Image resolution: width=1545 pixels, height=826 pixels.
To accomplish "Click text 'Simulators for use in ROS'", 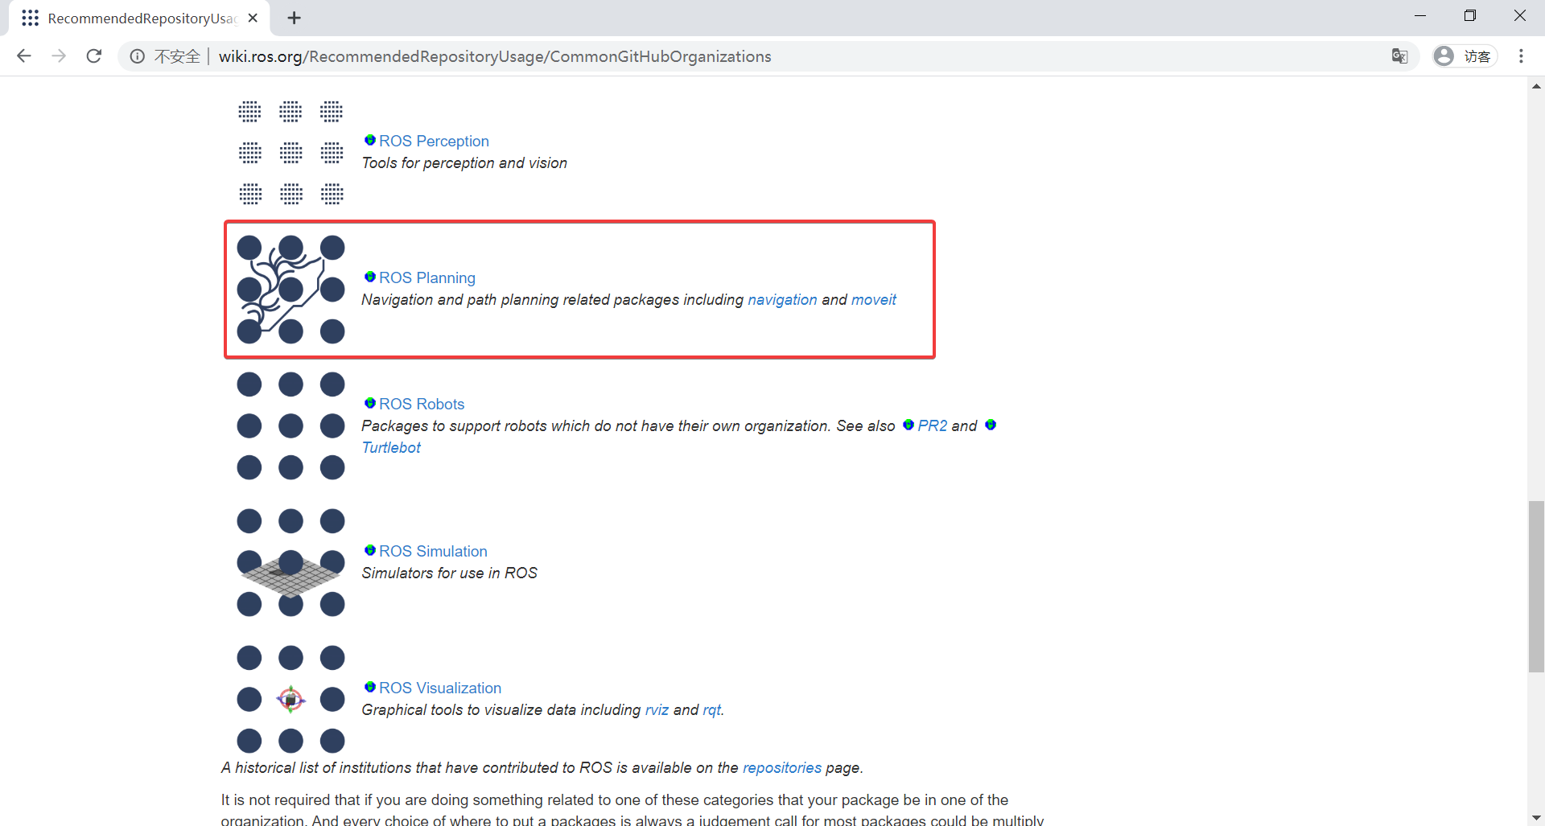I will (x=449, y=573).
